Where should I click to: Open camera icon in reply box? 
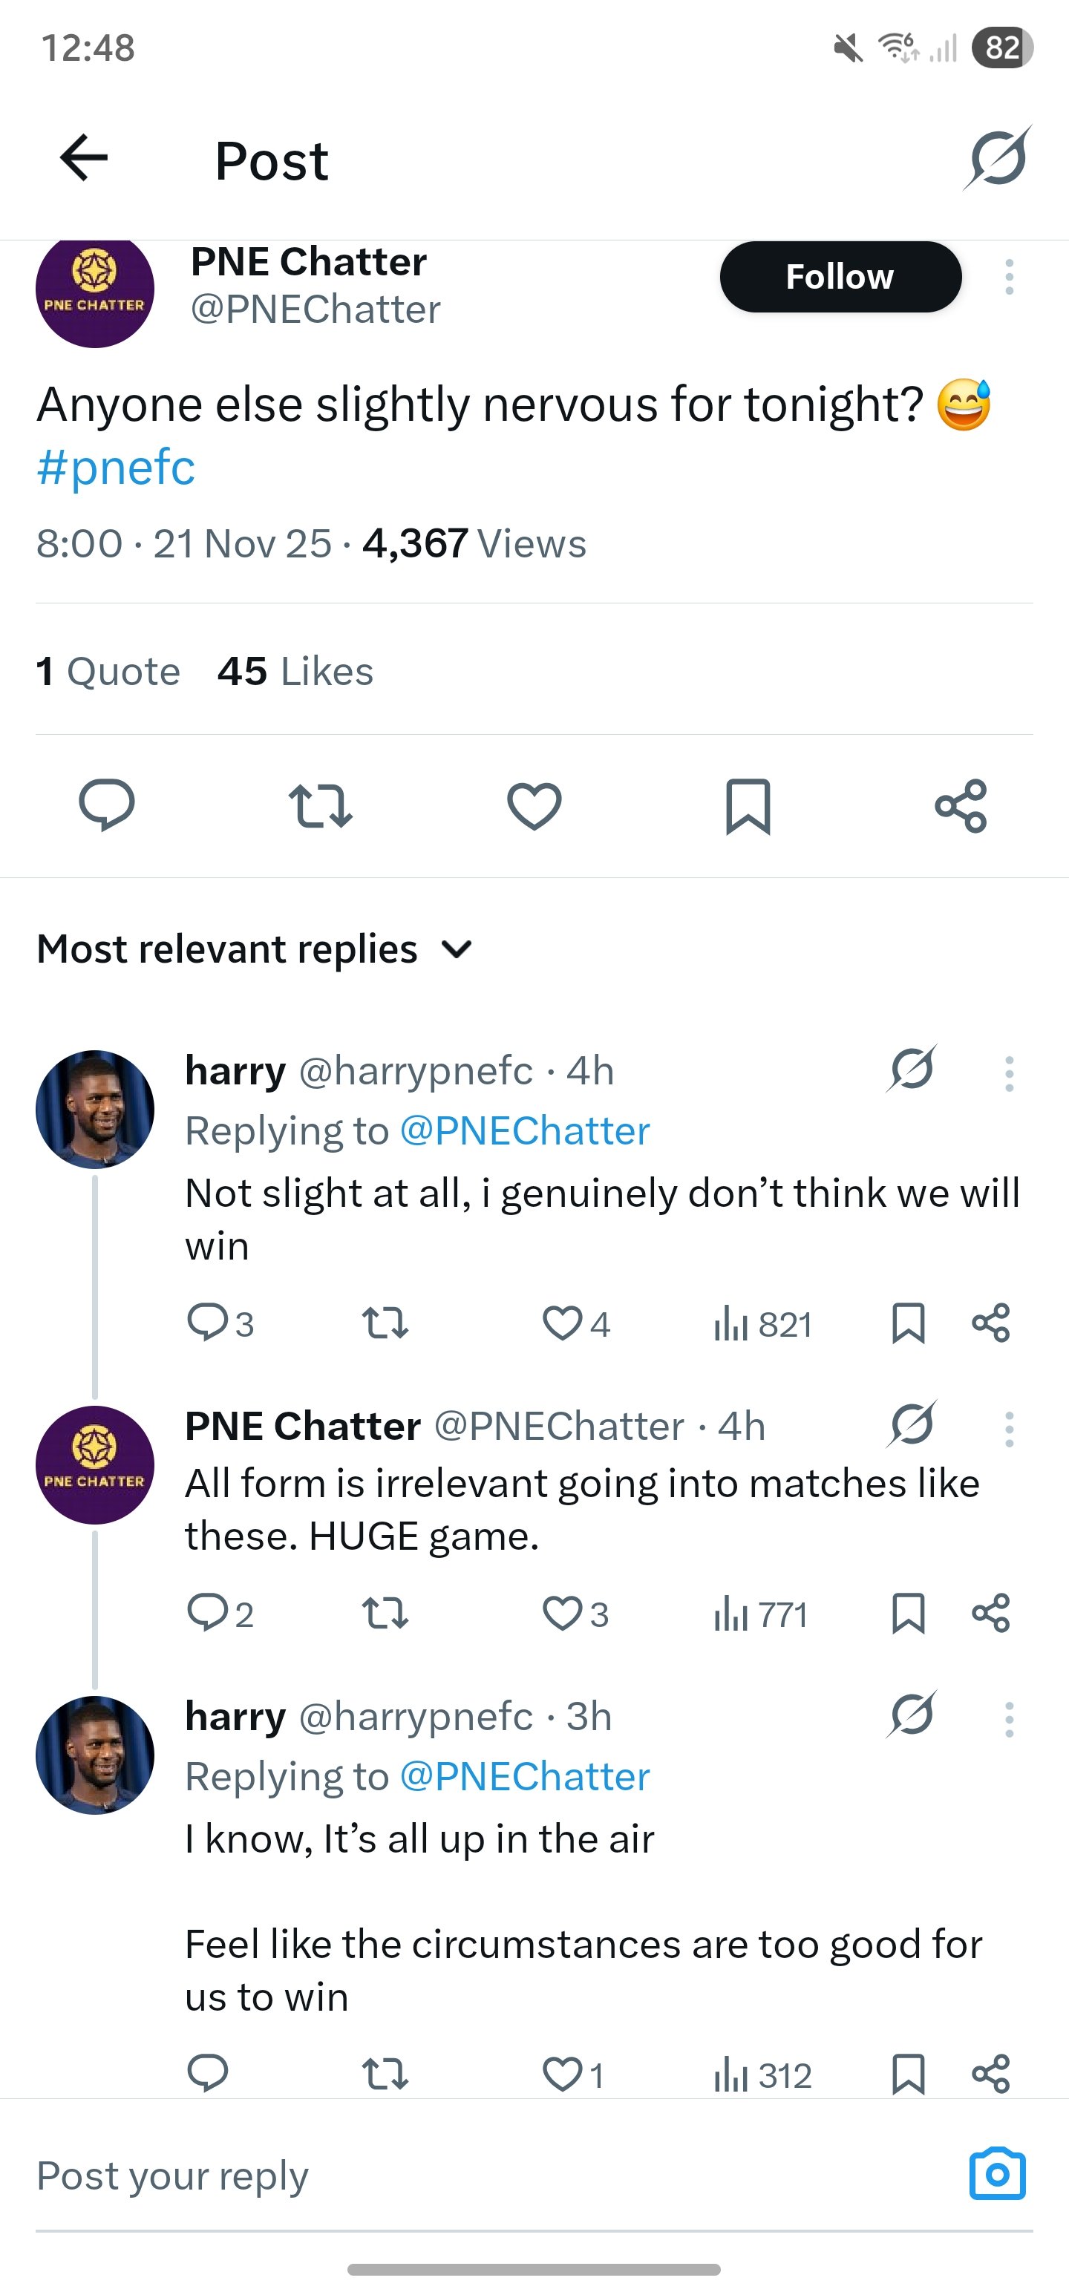point(997,2174)
